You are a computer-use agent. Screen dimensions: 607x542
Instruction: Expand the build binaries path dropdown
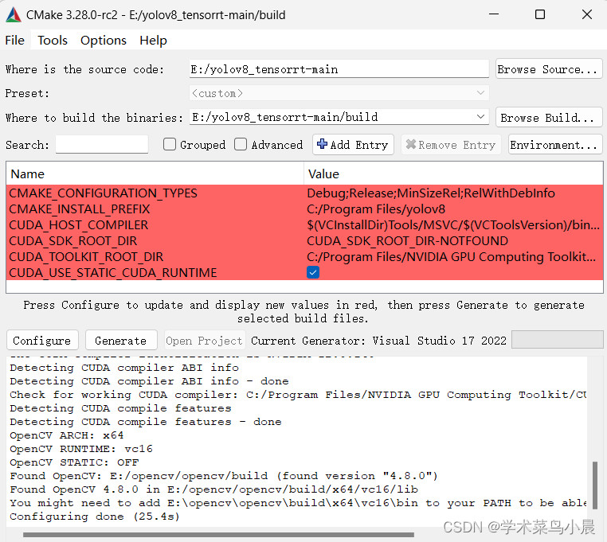click(480, 117)
